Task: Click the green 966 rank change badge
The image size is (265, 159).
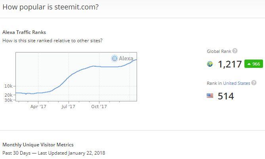Action: click(254, 64)
